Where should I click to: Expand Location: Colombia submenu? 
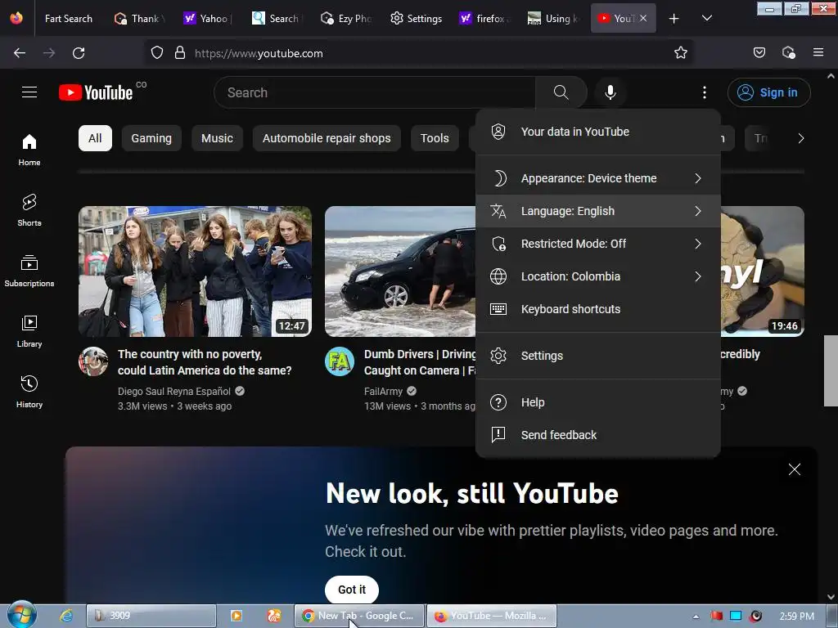click(597, 276)
